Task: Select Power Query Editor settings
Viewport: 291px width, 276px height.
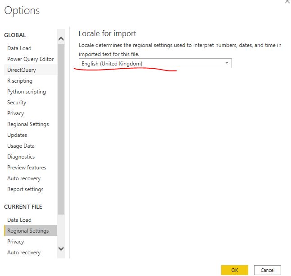Action: point(31,59)
